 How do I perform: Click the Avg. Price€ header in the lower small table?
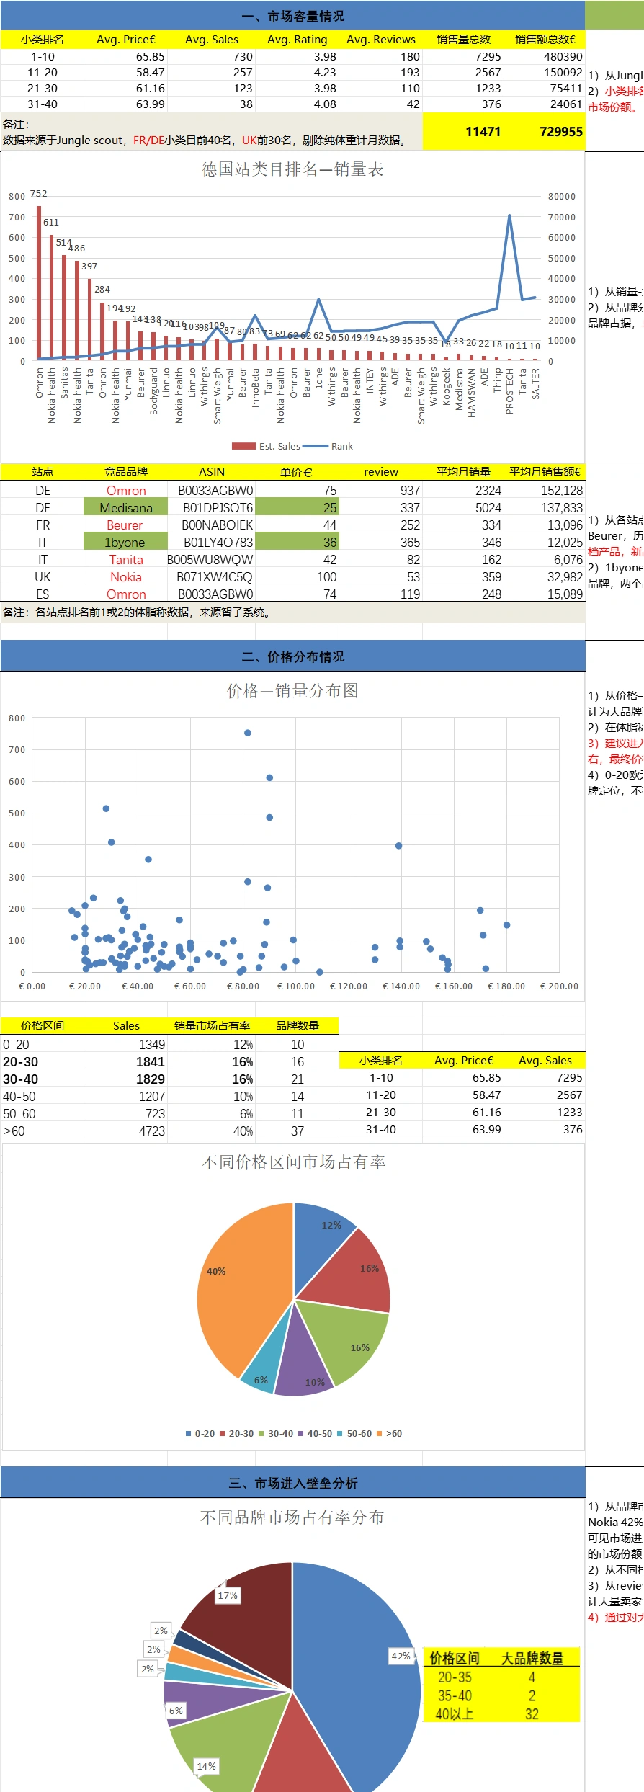[463, 1060]
